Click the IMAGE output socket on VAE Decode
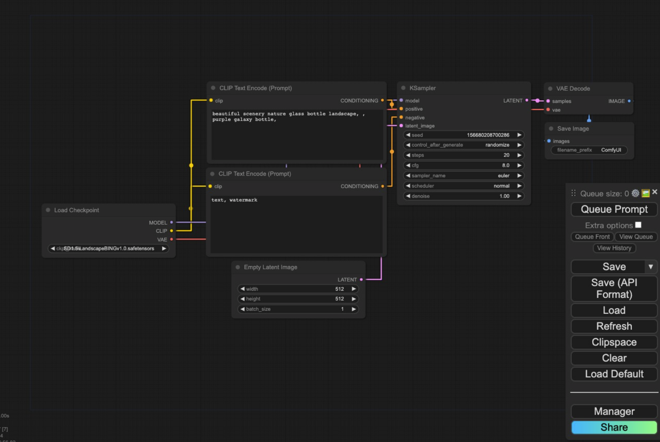This screenshot has width=660, height=442. click(629, 101)
